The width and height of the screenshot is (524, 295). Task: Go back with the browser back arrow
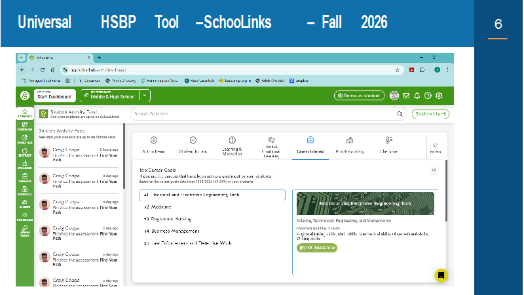(x=22, y=70)
